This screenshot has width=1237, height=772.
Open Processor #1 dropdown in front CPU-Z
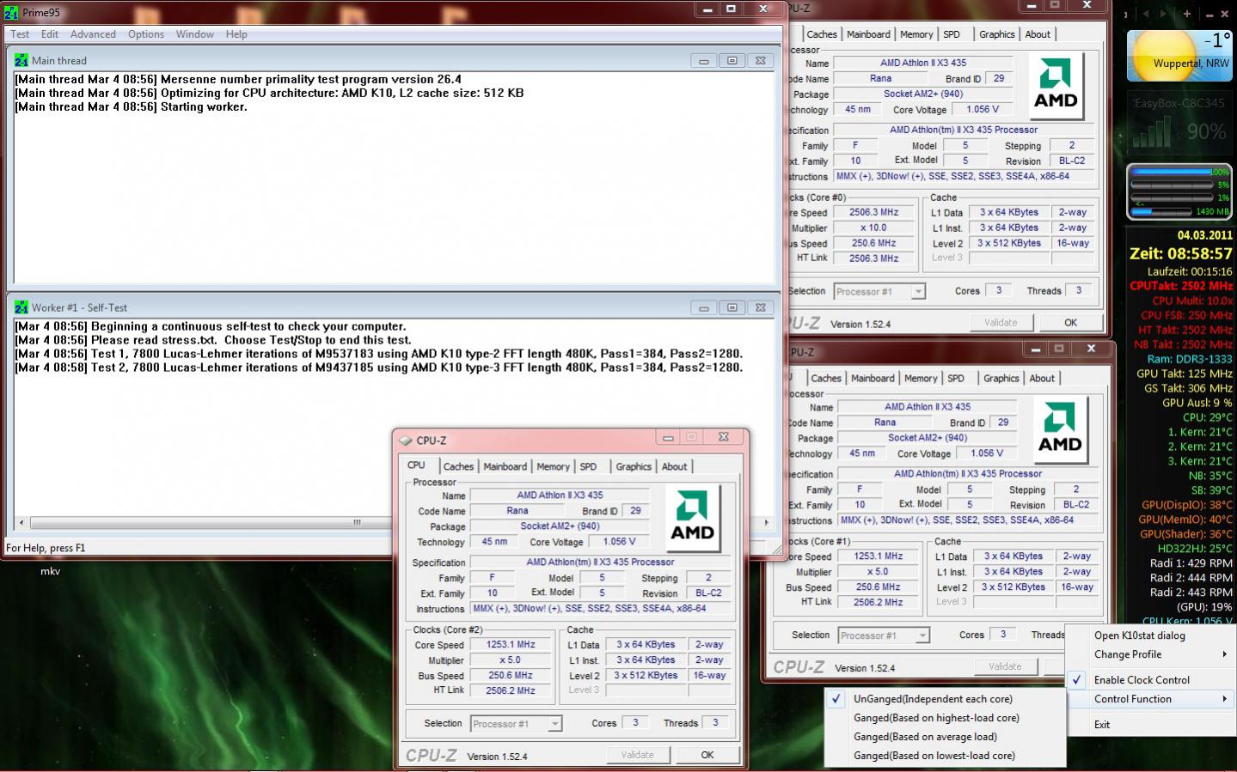coord(554,724)
